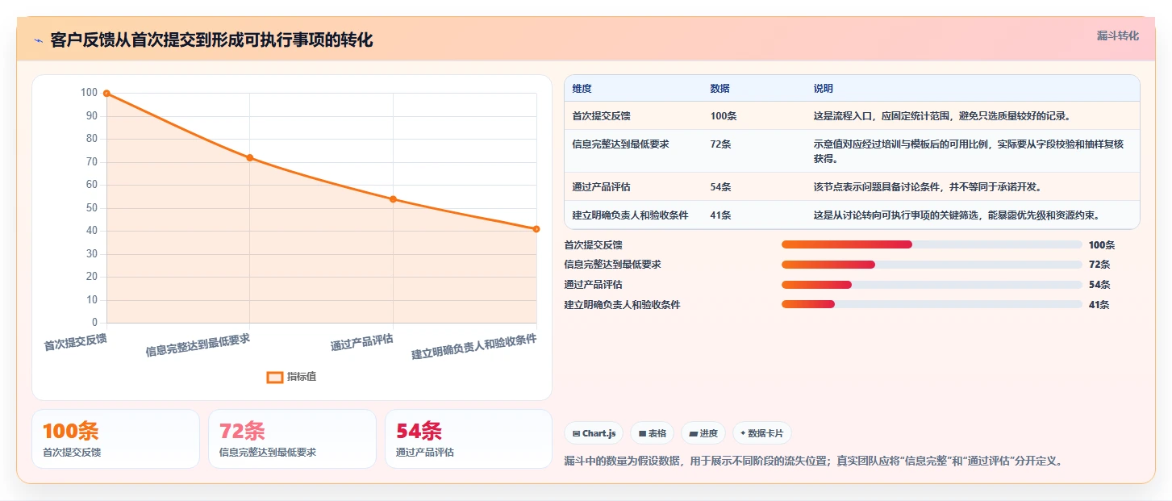
Task: Click the footnote about 假设数据
Action: pos(814,461)
